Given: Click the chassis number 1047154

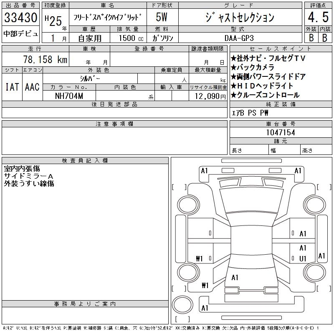Looking at the screenshot, I should [281, 132].
